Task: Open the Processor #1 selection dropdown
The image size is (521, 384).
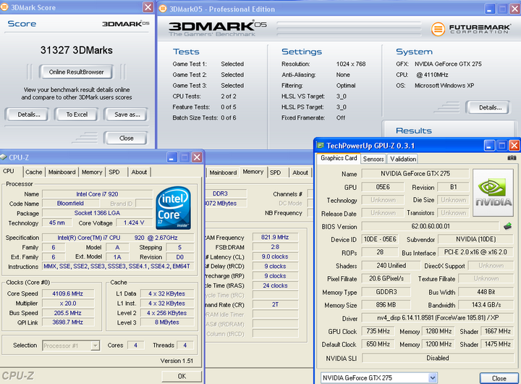Action: [x=95, y=346]
